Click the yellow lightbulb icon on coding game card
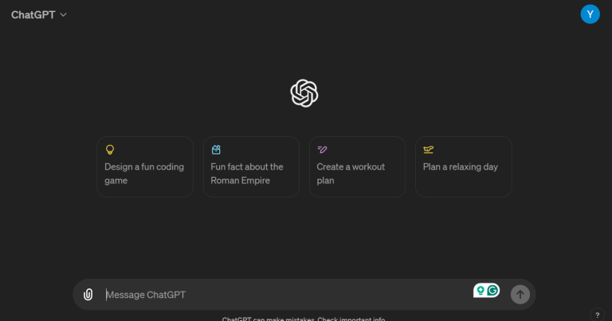Screen dimensions: 612x321 [x=110, y=149]
